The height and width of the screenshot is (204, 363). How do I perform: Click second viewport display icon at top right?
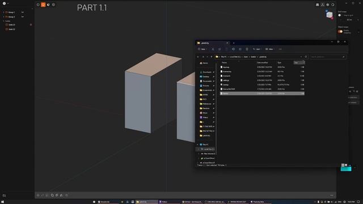[x=323, y=5]
